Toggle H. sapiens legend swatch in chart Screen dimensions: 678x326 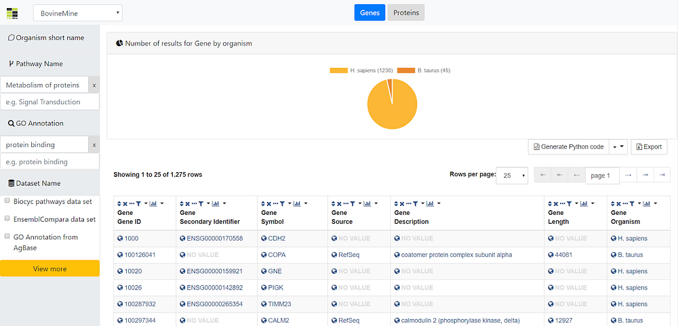[338, 70]
